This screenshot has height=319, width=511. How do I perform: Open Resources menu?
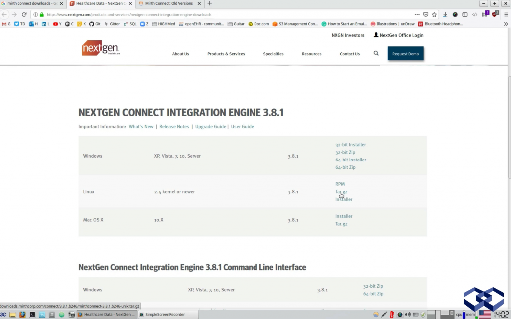coord(311,54)
